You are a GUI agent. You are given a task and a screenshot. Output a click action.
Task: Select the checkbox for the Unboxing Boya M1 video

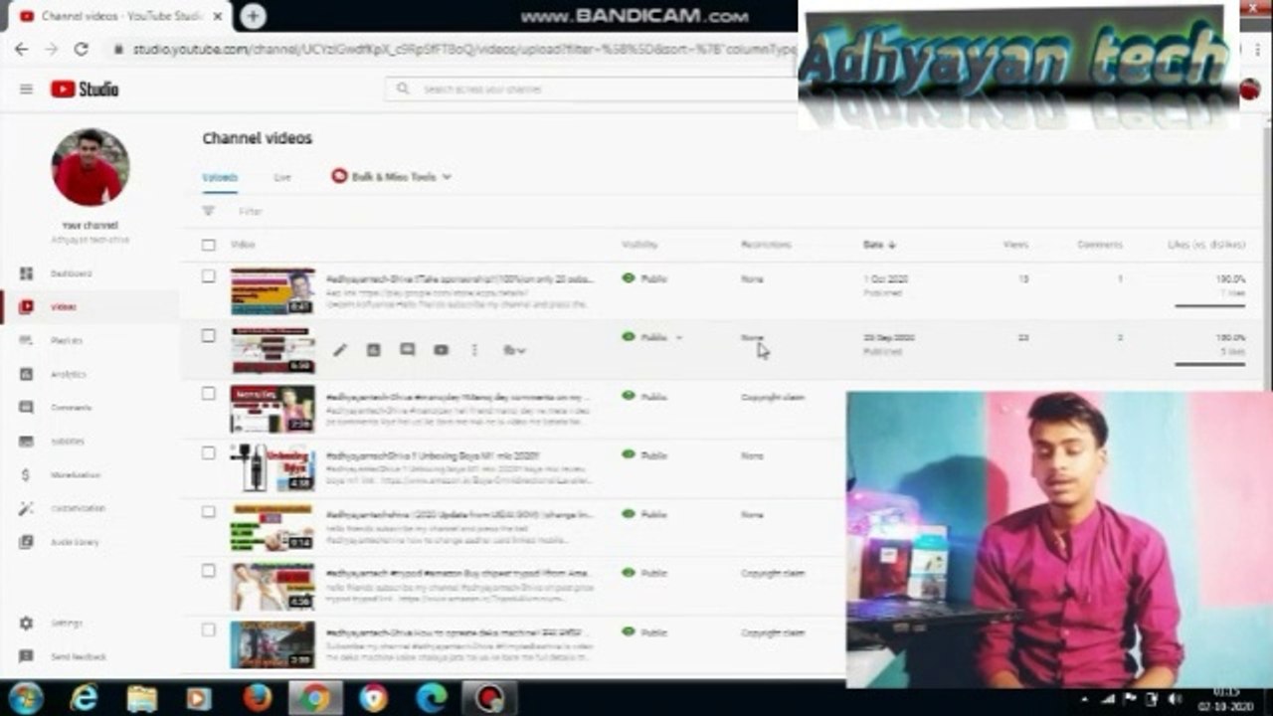point(209,453)
